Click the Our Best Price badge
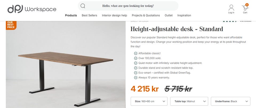Screen dimensions: 256x108 (11, 25)
